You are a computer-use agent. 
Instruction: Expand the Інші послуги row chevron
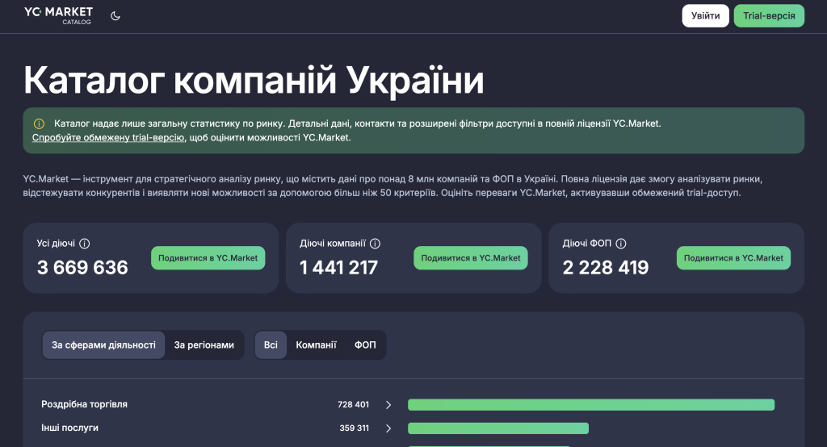(x=388, y=428)
